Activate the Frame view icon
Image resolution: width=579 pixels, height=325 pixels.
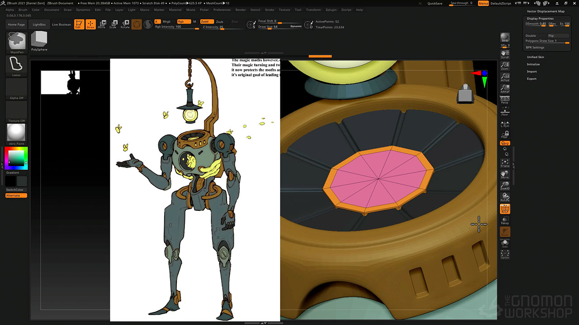click(505, 163)
